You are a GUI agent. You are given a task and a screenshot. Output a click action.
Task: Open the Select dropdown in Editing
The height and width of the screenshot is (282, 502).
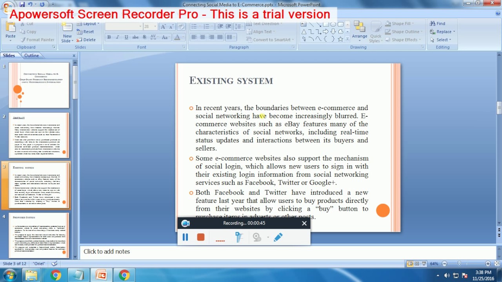441,40
